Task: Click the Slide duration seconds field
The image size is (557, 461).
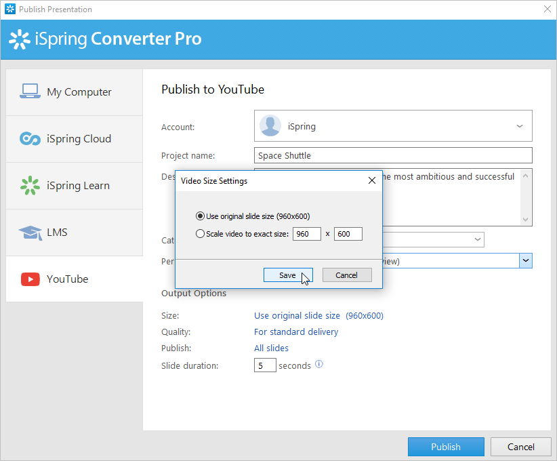Action: 265,365
